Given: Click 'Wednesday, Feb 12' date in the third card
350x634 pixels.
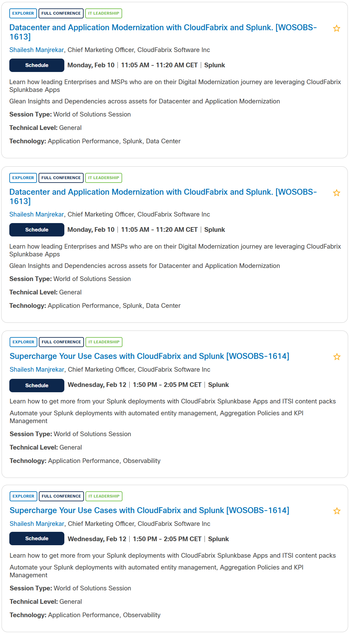Looking at the screenshot, I should tap(97, 385).
